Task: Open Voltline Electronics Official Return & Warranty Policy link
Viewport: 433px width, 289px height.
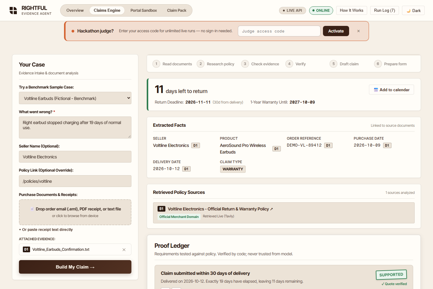Action: (220, 209)
